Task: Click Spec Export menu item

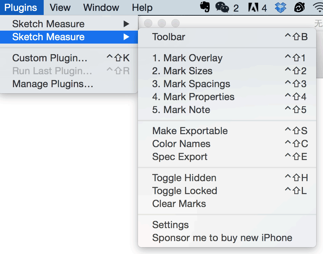Action: click(180, 157)
